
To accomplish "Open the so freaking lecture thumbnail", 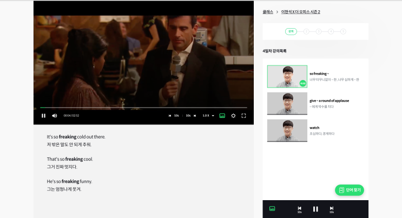I will tap(287, 76).
